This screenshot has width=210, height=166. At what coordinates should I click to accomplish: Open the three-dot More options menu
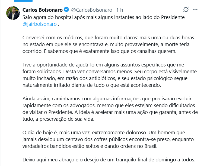click(x=195, y=10)
